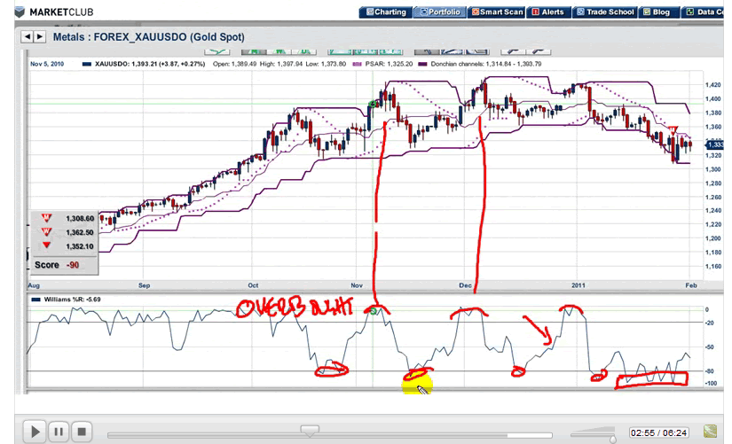Image resolution: width=732 pixels, height=444 pixels.
Task: Click the MarketClub logo
Action: [54, 12]
